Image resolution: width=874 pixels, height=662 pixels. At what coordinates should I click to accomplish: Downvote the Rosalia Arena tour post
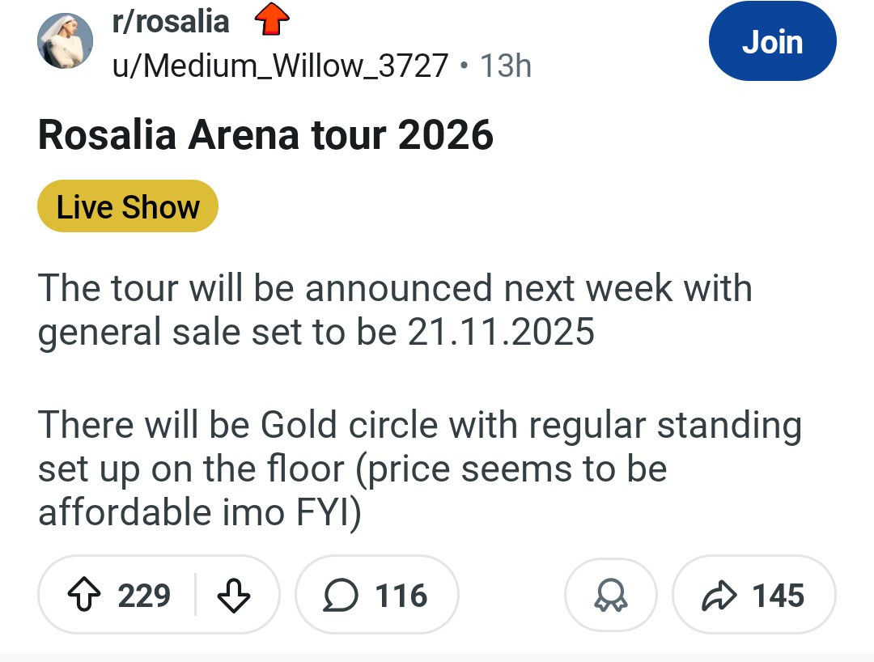click(234, 596)
